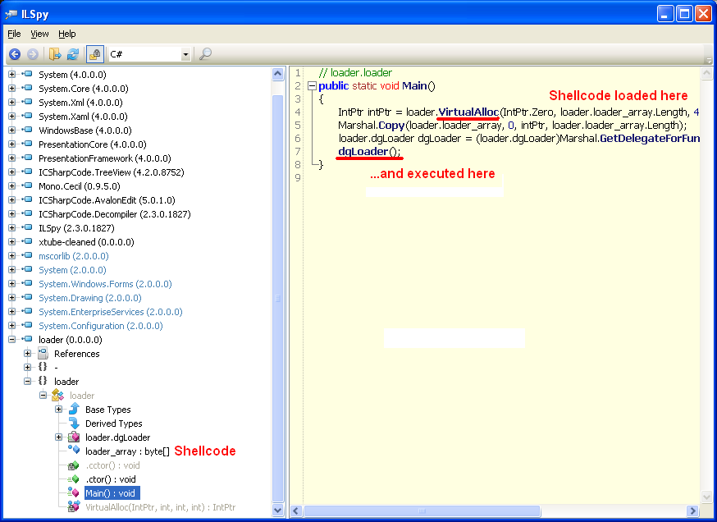Follow the dgLoader call link on line 7
The height and width of the screenshot is (522, 717).
pos(363,152)
